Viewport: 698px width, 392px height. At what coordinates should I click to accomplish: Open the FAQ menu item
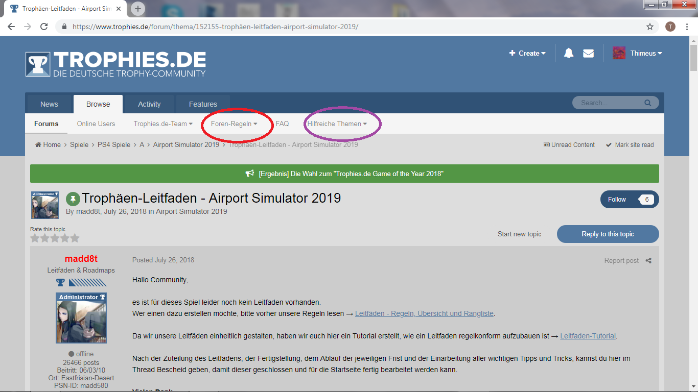pos(282,124)
